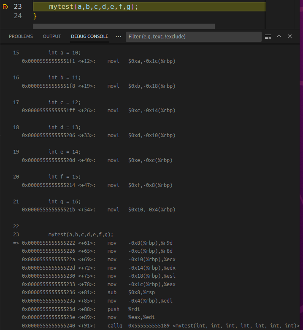The height and width of the screenshot is (330, 303).
Task: Click operand '-0xc(%rbp),%r8d'
Action: [x=150, y=251]
